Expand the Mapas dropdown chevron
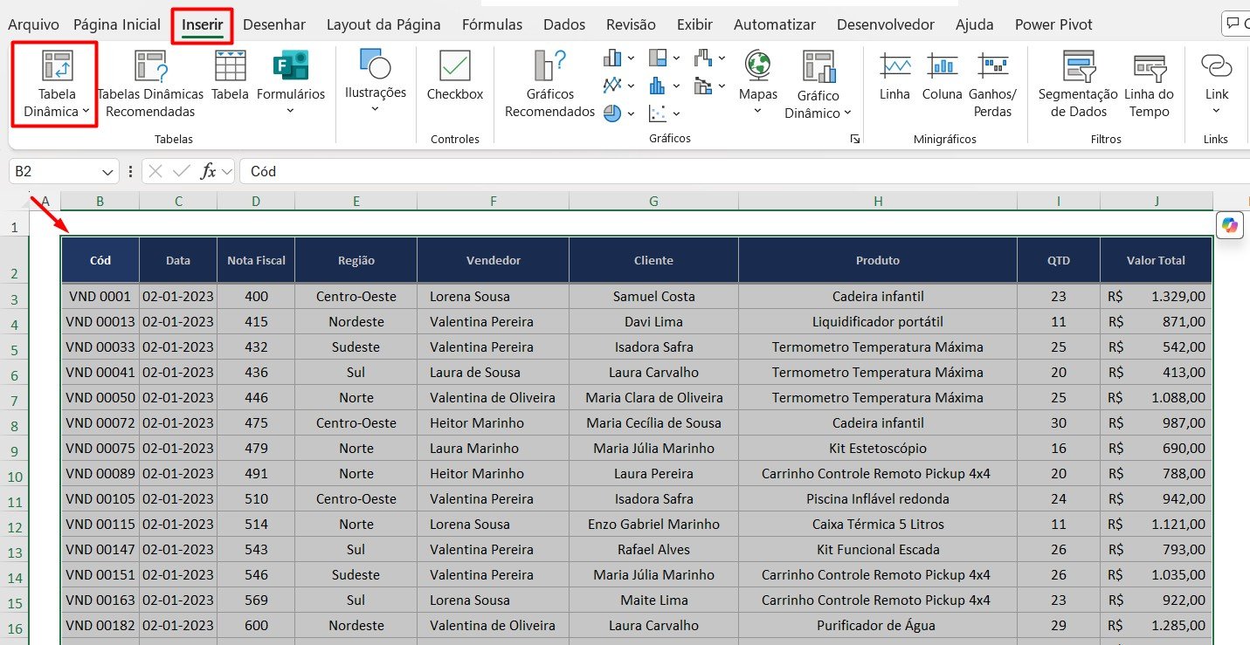 click(x=757, y=111)
